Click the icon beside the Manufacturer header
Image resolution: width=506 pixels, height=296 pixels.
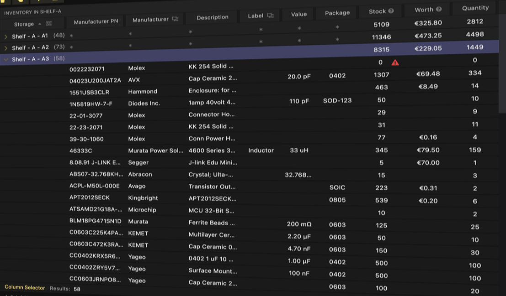click(175, 19)
